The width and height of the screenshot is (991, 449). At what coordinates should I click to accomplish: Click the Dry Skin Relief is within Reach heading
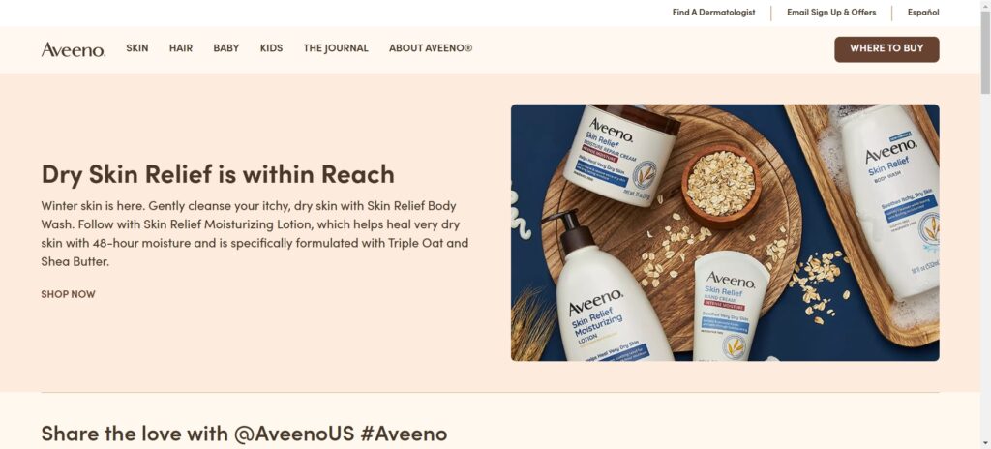click(218, 174)
